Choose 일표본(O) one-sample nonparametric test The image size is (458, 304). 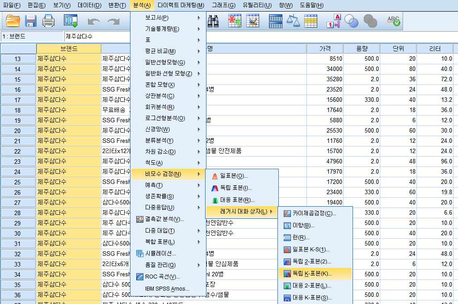tap(242, 176)
